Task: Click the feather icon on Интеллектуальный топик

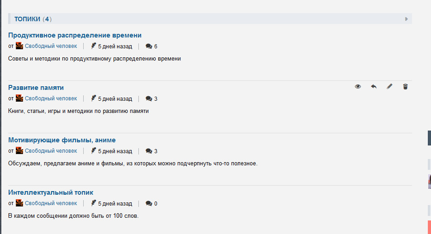Action: click(x=94, y=203)
